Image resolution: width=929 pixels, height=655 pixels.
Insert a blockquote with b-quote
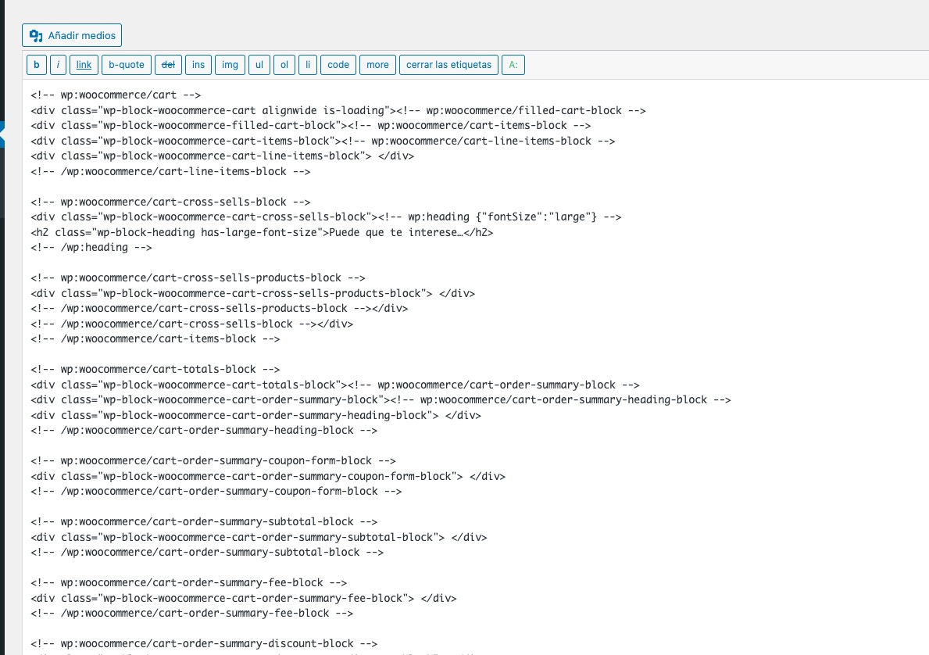coord(127,65)
